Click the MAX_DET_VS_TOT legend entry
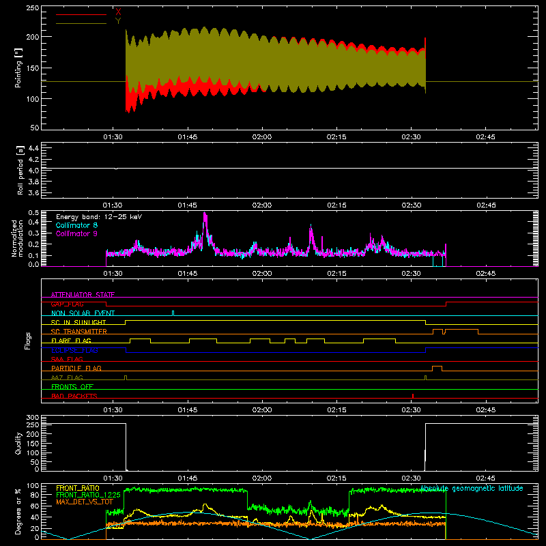 pos(85,502)
